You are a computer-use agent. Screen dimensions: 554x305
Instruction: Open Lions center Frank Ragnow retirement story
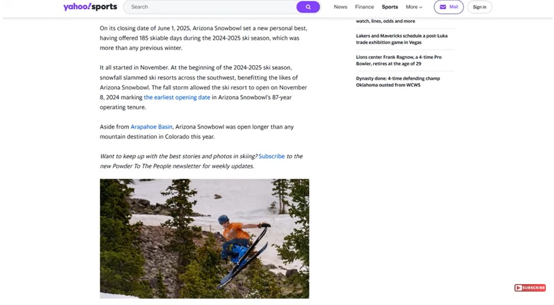pos(399,61)
